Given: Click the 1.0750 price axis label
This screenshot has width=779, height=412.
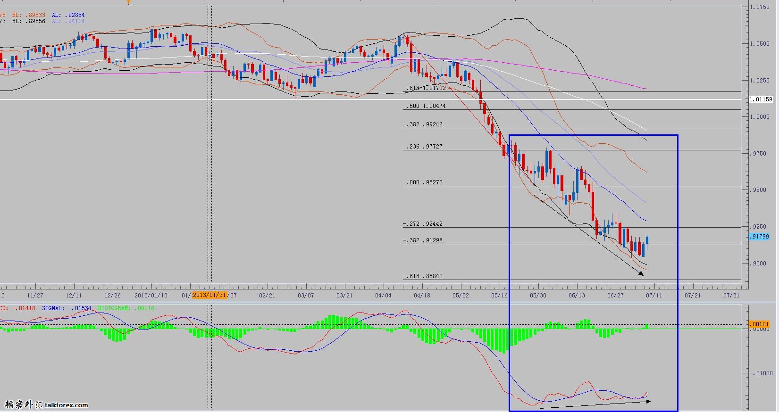Looking at the screenshot, I should coord(760,7).
